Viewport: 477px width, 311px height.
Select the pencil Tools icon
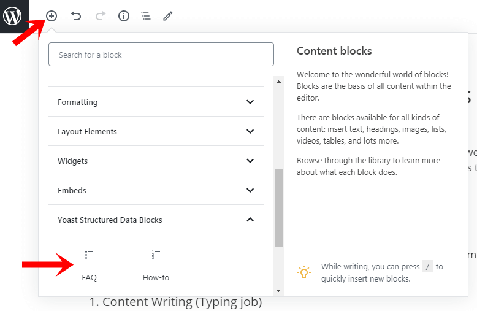(x=168, y=17)
